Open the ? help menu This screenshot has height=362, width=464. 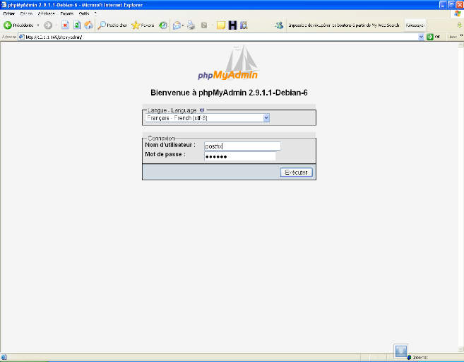pos(95,13)
